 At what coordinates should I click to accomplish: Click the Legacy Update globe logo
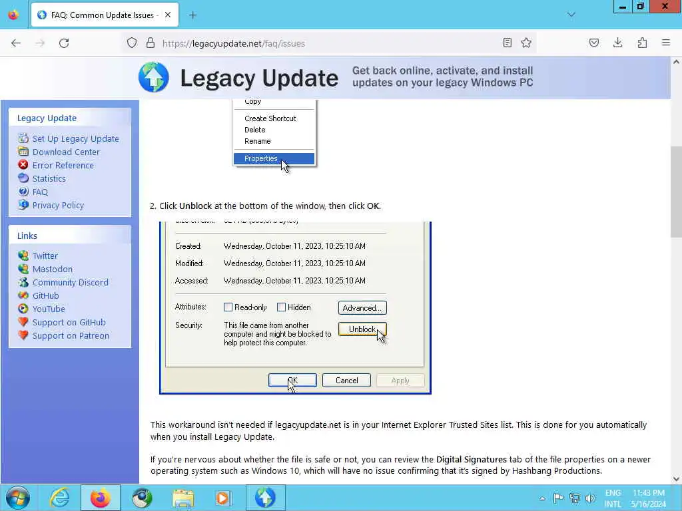click(x=154, y=77)
